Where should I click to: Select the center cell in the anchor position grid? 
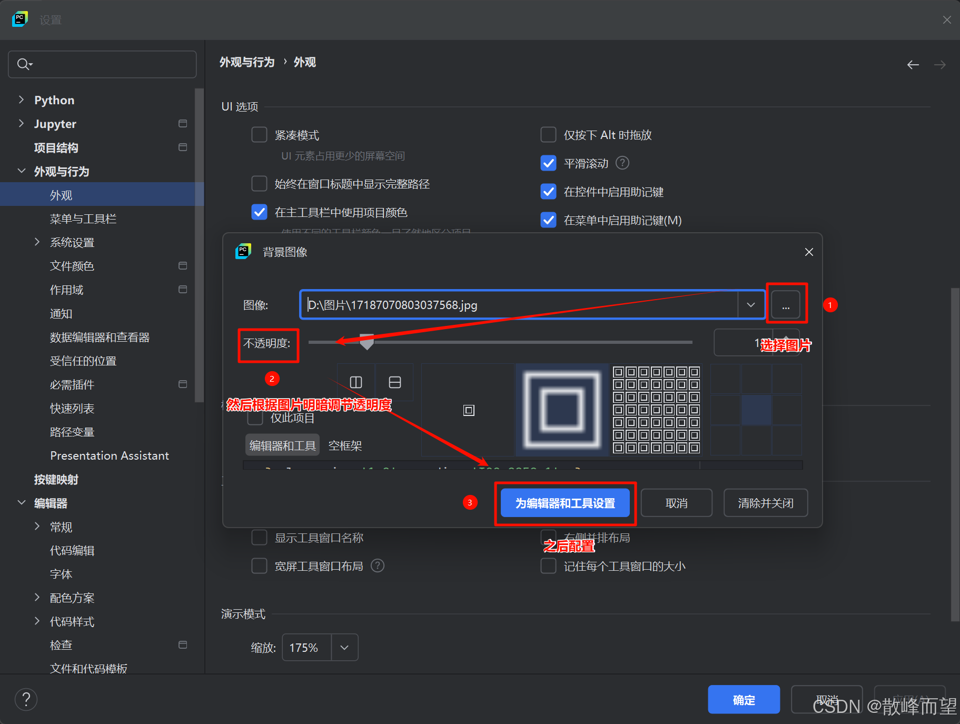coord(757,410)
